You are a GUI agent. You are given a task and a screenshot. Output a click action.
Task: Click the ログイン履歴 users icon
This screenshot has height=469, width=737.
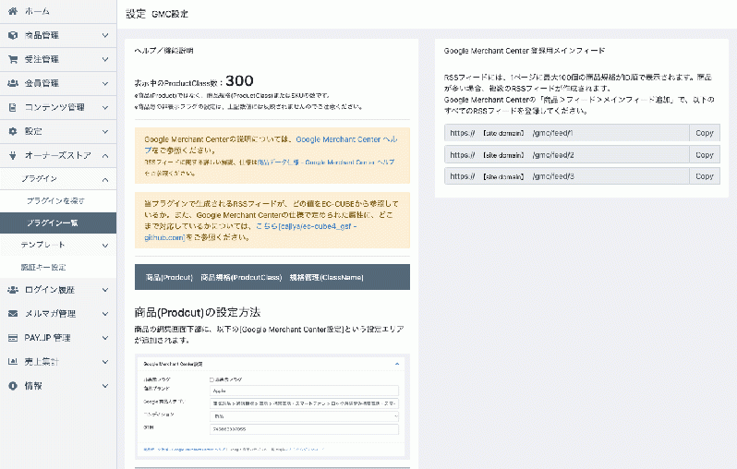pos(13,290)
